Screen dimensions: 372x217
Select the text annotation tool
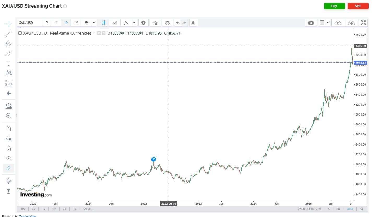(9, 63)
